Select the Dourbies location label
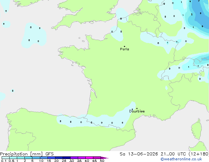Screen dimensions: 209x162 coord(137,111)
